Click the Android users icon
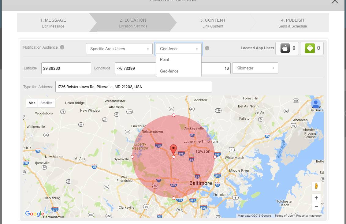The image size is (346, 224). [x=310, y=48]
